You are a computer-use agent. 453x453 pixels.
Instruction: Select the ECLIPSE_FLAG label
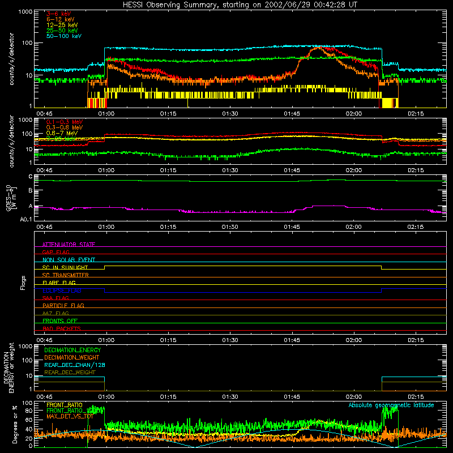tap(62, 290)
